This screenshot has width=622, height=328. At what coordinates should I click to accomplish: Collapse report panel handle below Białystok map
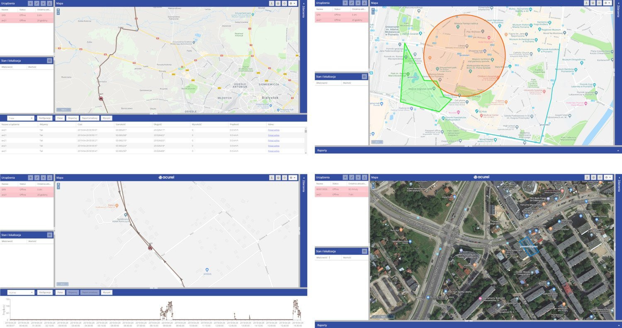click(153, 114)
